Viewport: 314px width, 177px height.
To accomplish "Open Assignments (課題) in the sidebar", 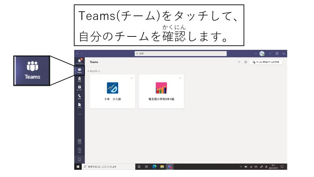I will tap(79, 79).
